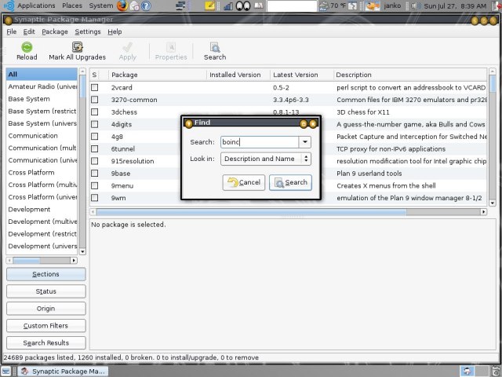Click Search button in Find dialog
This screenshot has width=502, height=377.
click(x=290, y=182)
